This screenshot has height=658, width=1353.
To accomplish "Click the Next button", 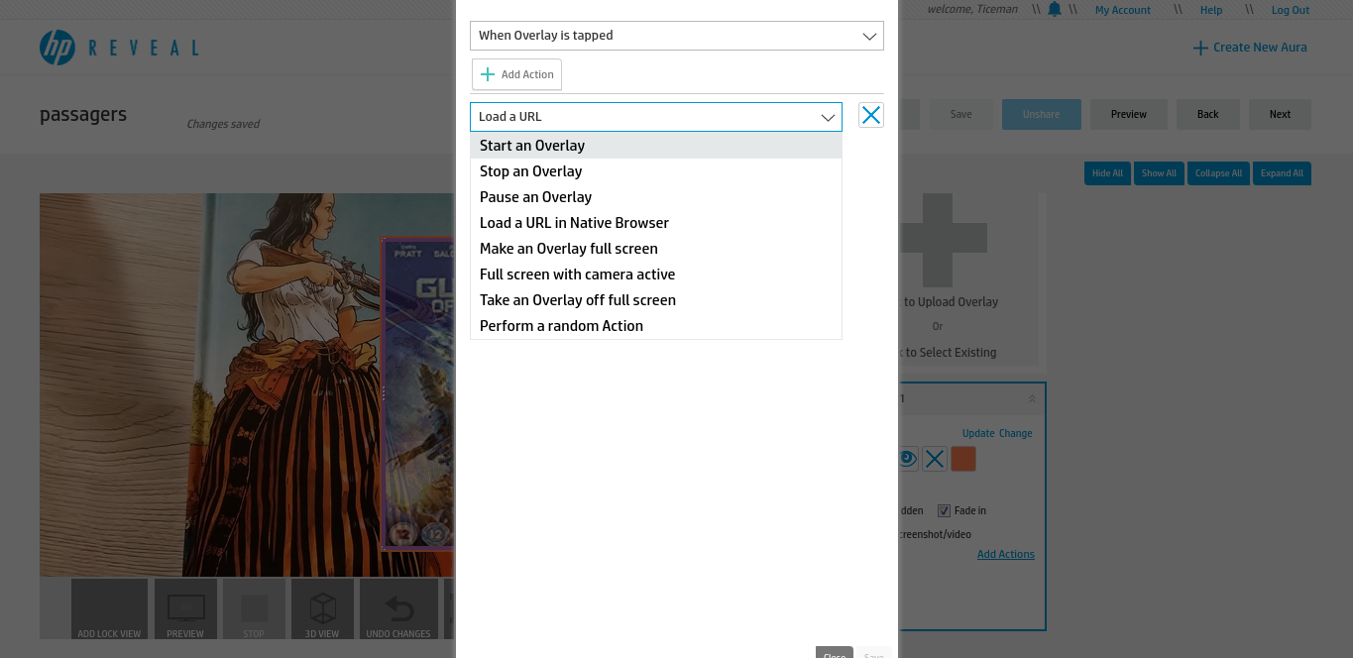I will click(1280, 114).
